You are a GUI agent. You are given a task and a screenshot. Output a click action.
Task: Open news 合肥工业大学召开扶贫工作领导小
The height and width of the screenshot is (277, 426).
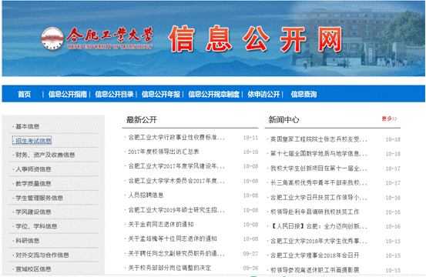(319, 198)
